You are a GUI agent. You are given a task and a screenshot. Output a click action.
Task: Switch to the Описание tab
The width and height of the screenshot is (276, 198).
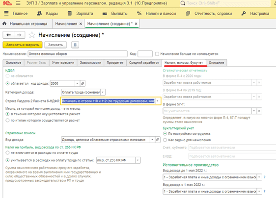[216, 63]
